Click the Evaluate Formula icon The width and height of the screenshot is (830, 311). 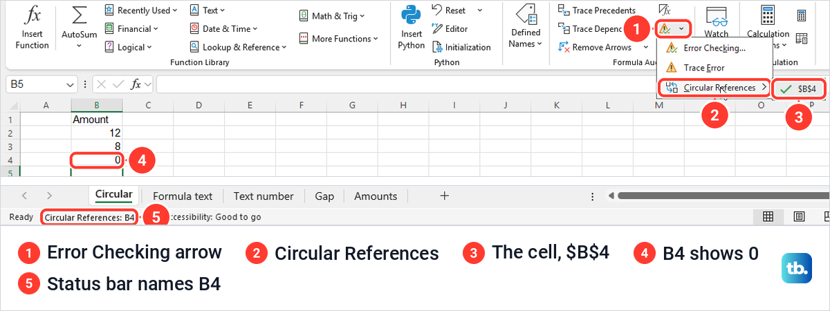[x=665, y=10]
